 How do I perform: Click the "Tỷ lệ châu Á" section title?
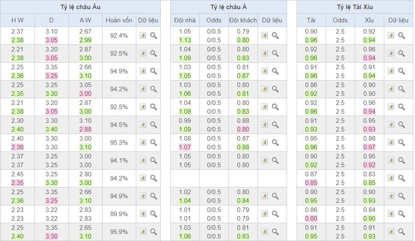228,7
